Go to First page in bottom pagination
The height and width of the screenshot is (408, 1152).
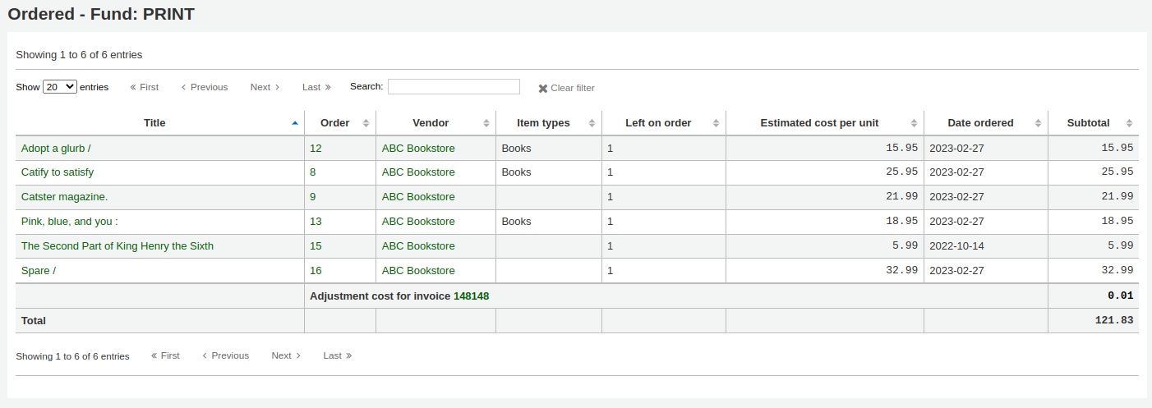(165, 355)
